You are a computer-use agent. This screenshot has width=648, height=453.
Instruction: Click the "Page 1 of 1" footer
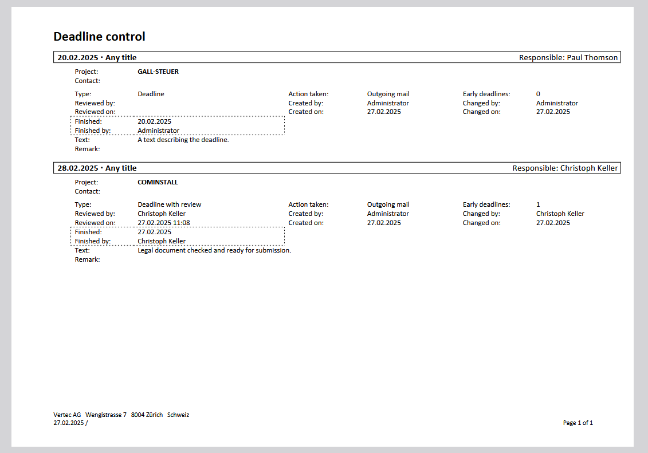578,423
